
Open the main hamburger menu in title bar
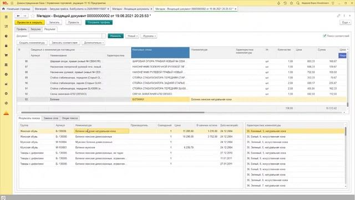(x=12, y=3)
